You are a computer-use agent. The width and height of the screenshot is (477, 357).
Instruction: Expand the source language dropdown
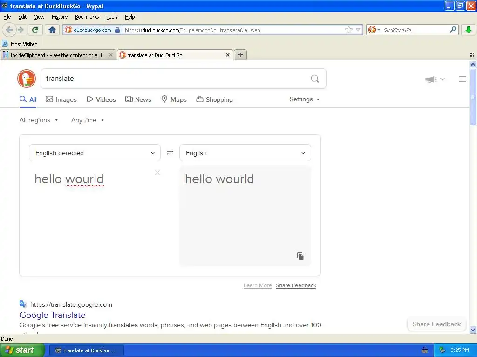95,152
